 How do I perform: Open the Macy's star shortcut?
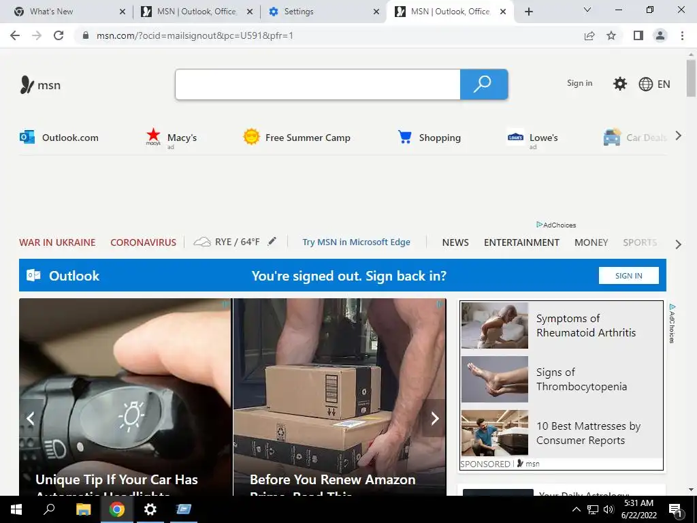tap(171, 138)
